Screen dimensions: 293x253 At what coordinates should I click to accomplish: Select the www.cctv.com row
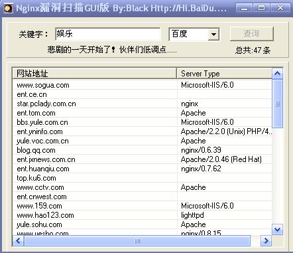pos(143,187)
